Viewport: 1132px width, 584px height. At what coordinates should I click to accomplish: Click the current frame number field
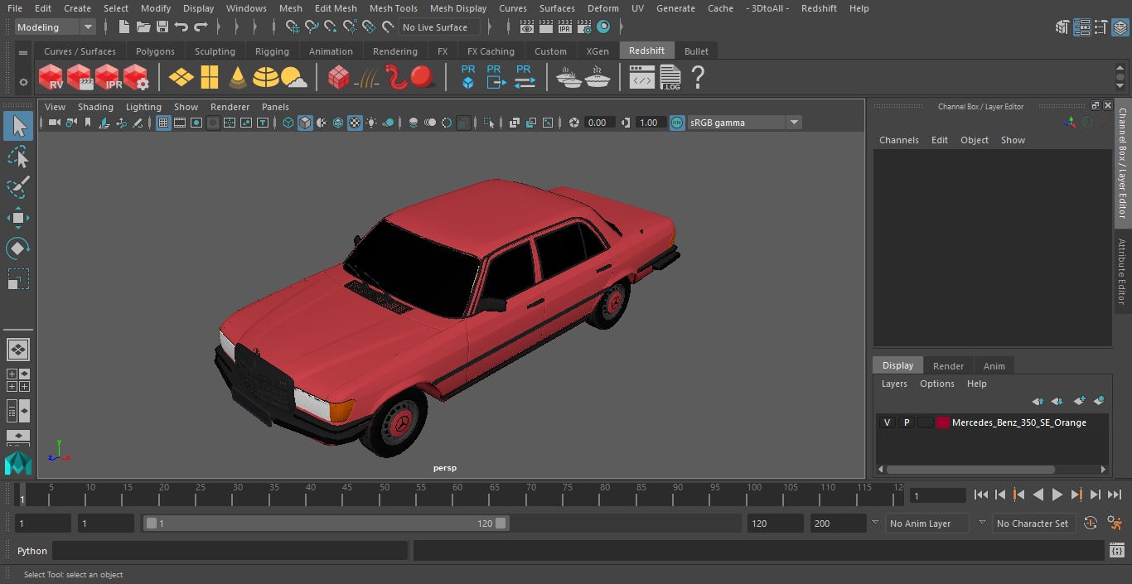tap(938, 496)
